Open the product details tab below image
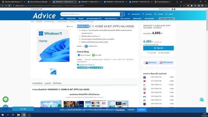 [x=37, y=83]
